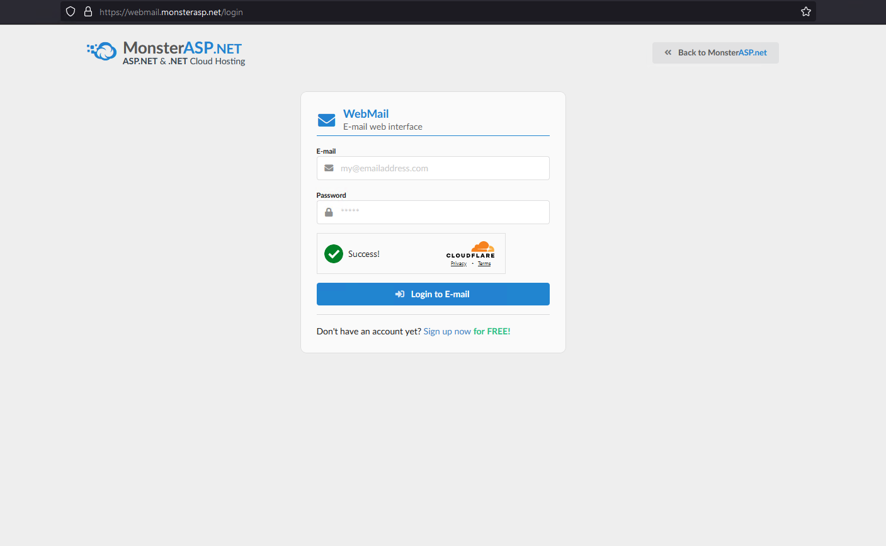Click the Password field label

331,195
